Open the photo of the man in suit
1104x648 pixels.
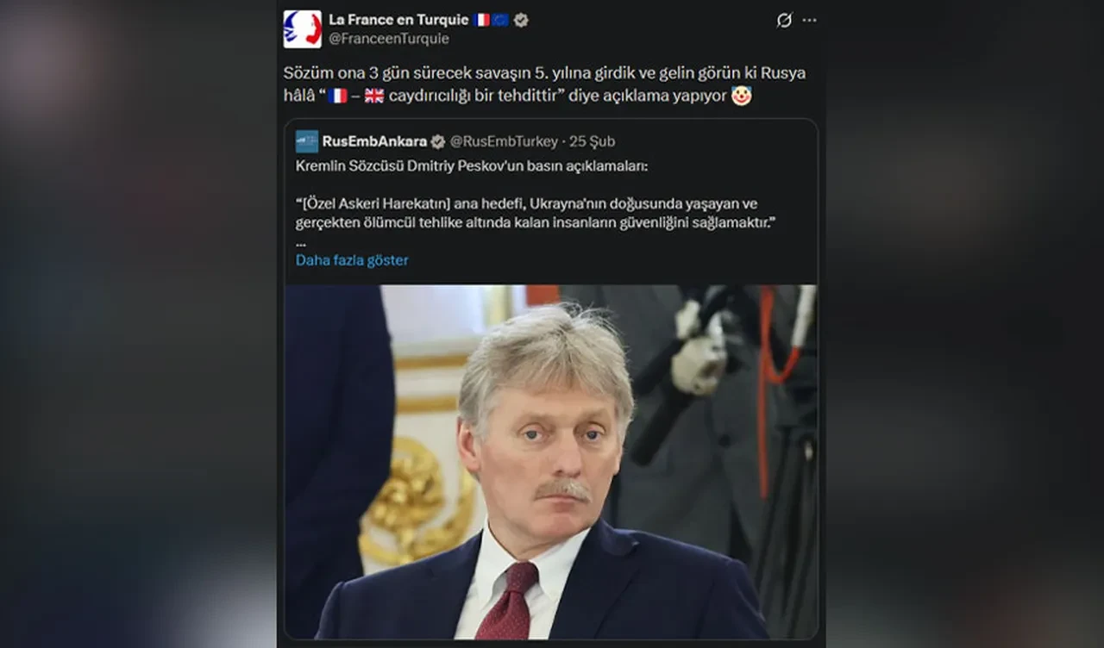click(550, 461)
